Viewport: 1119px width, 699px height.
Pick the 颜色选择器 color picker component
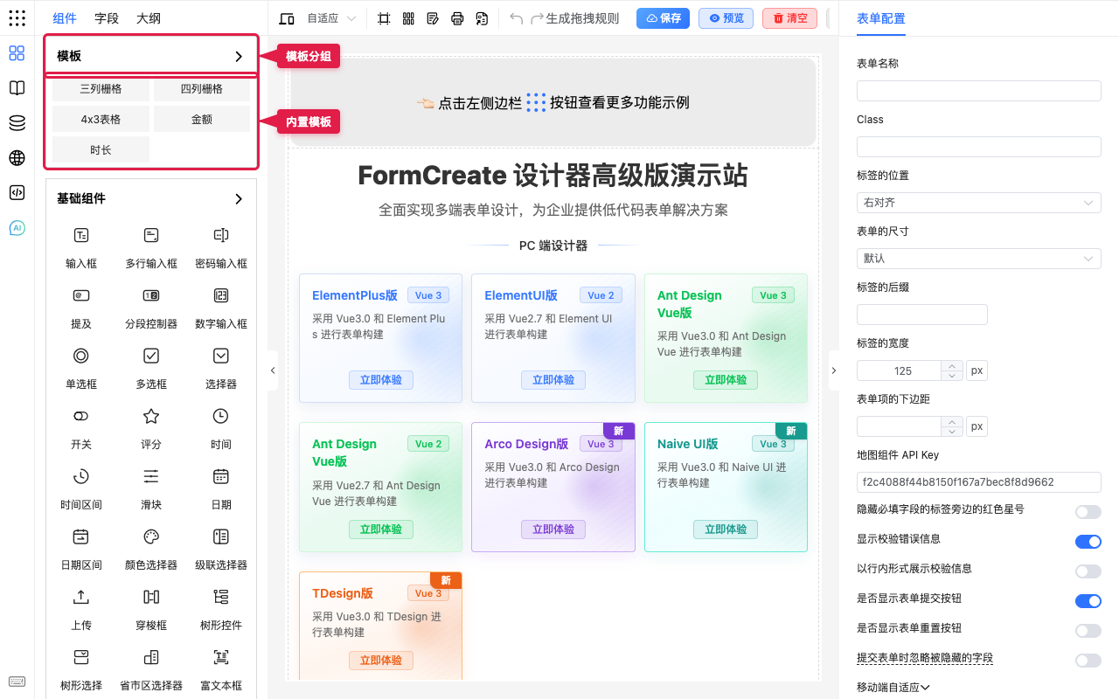(151, 549)
